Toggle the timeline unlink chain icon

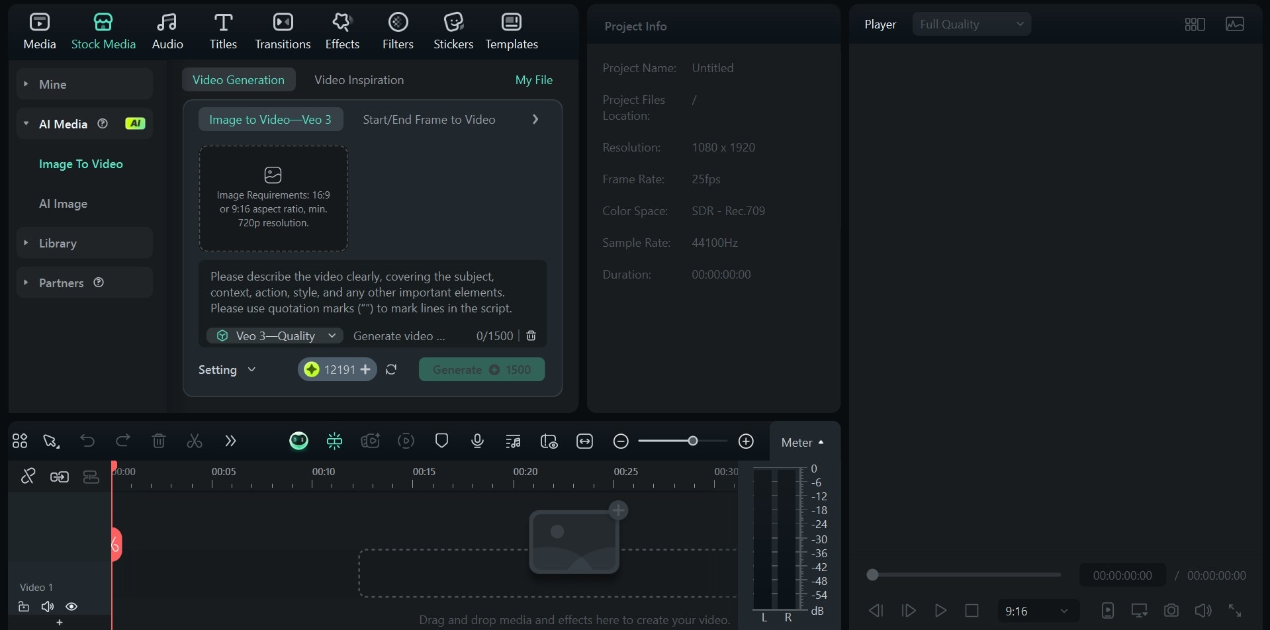pyautogui.click(x=28, y=476)
